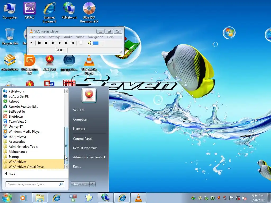Mute audio with the VLC speaker icon
Image resolution: width=271 pixels, height=203 pixels.
[90, 43]
